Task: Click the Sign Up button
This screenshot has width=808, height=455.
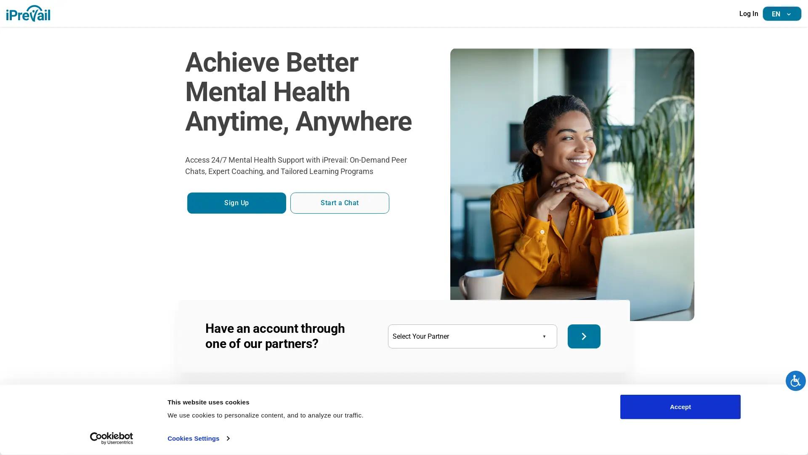Action: pyautogui.click(x=237, y=203)
